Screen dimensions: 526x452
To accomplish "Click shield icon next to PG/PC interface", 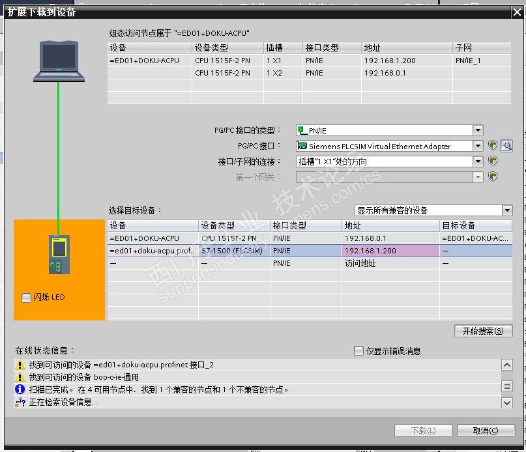I will [493, 145].
